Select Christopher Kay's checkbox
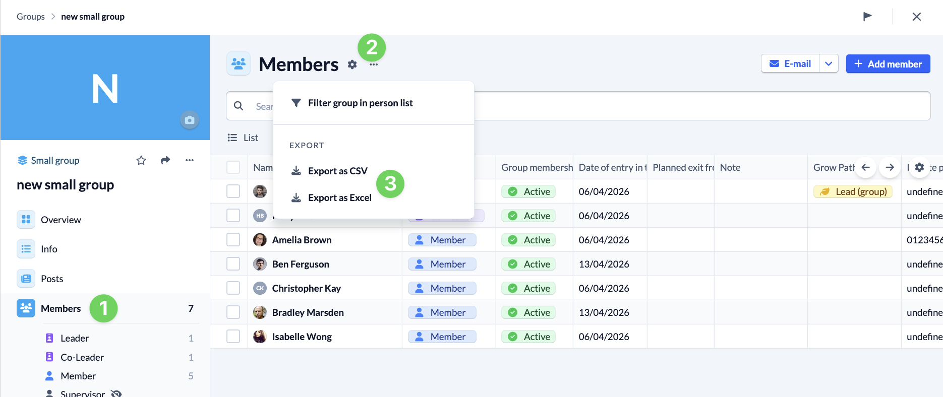 [233, 288]
